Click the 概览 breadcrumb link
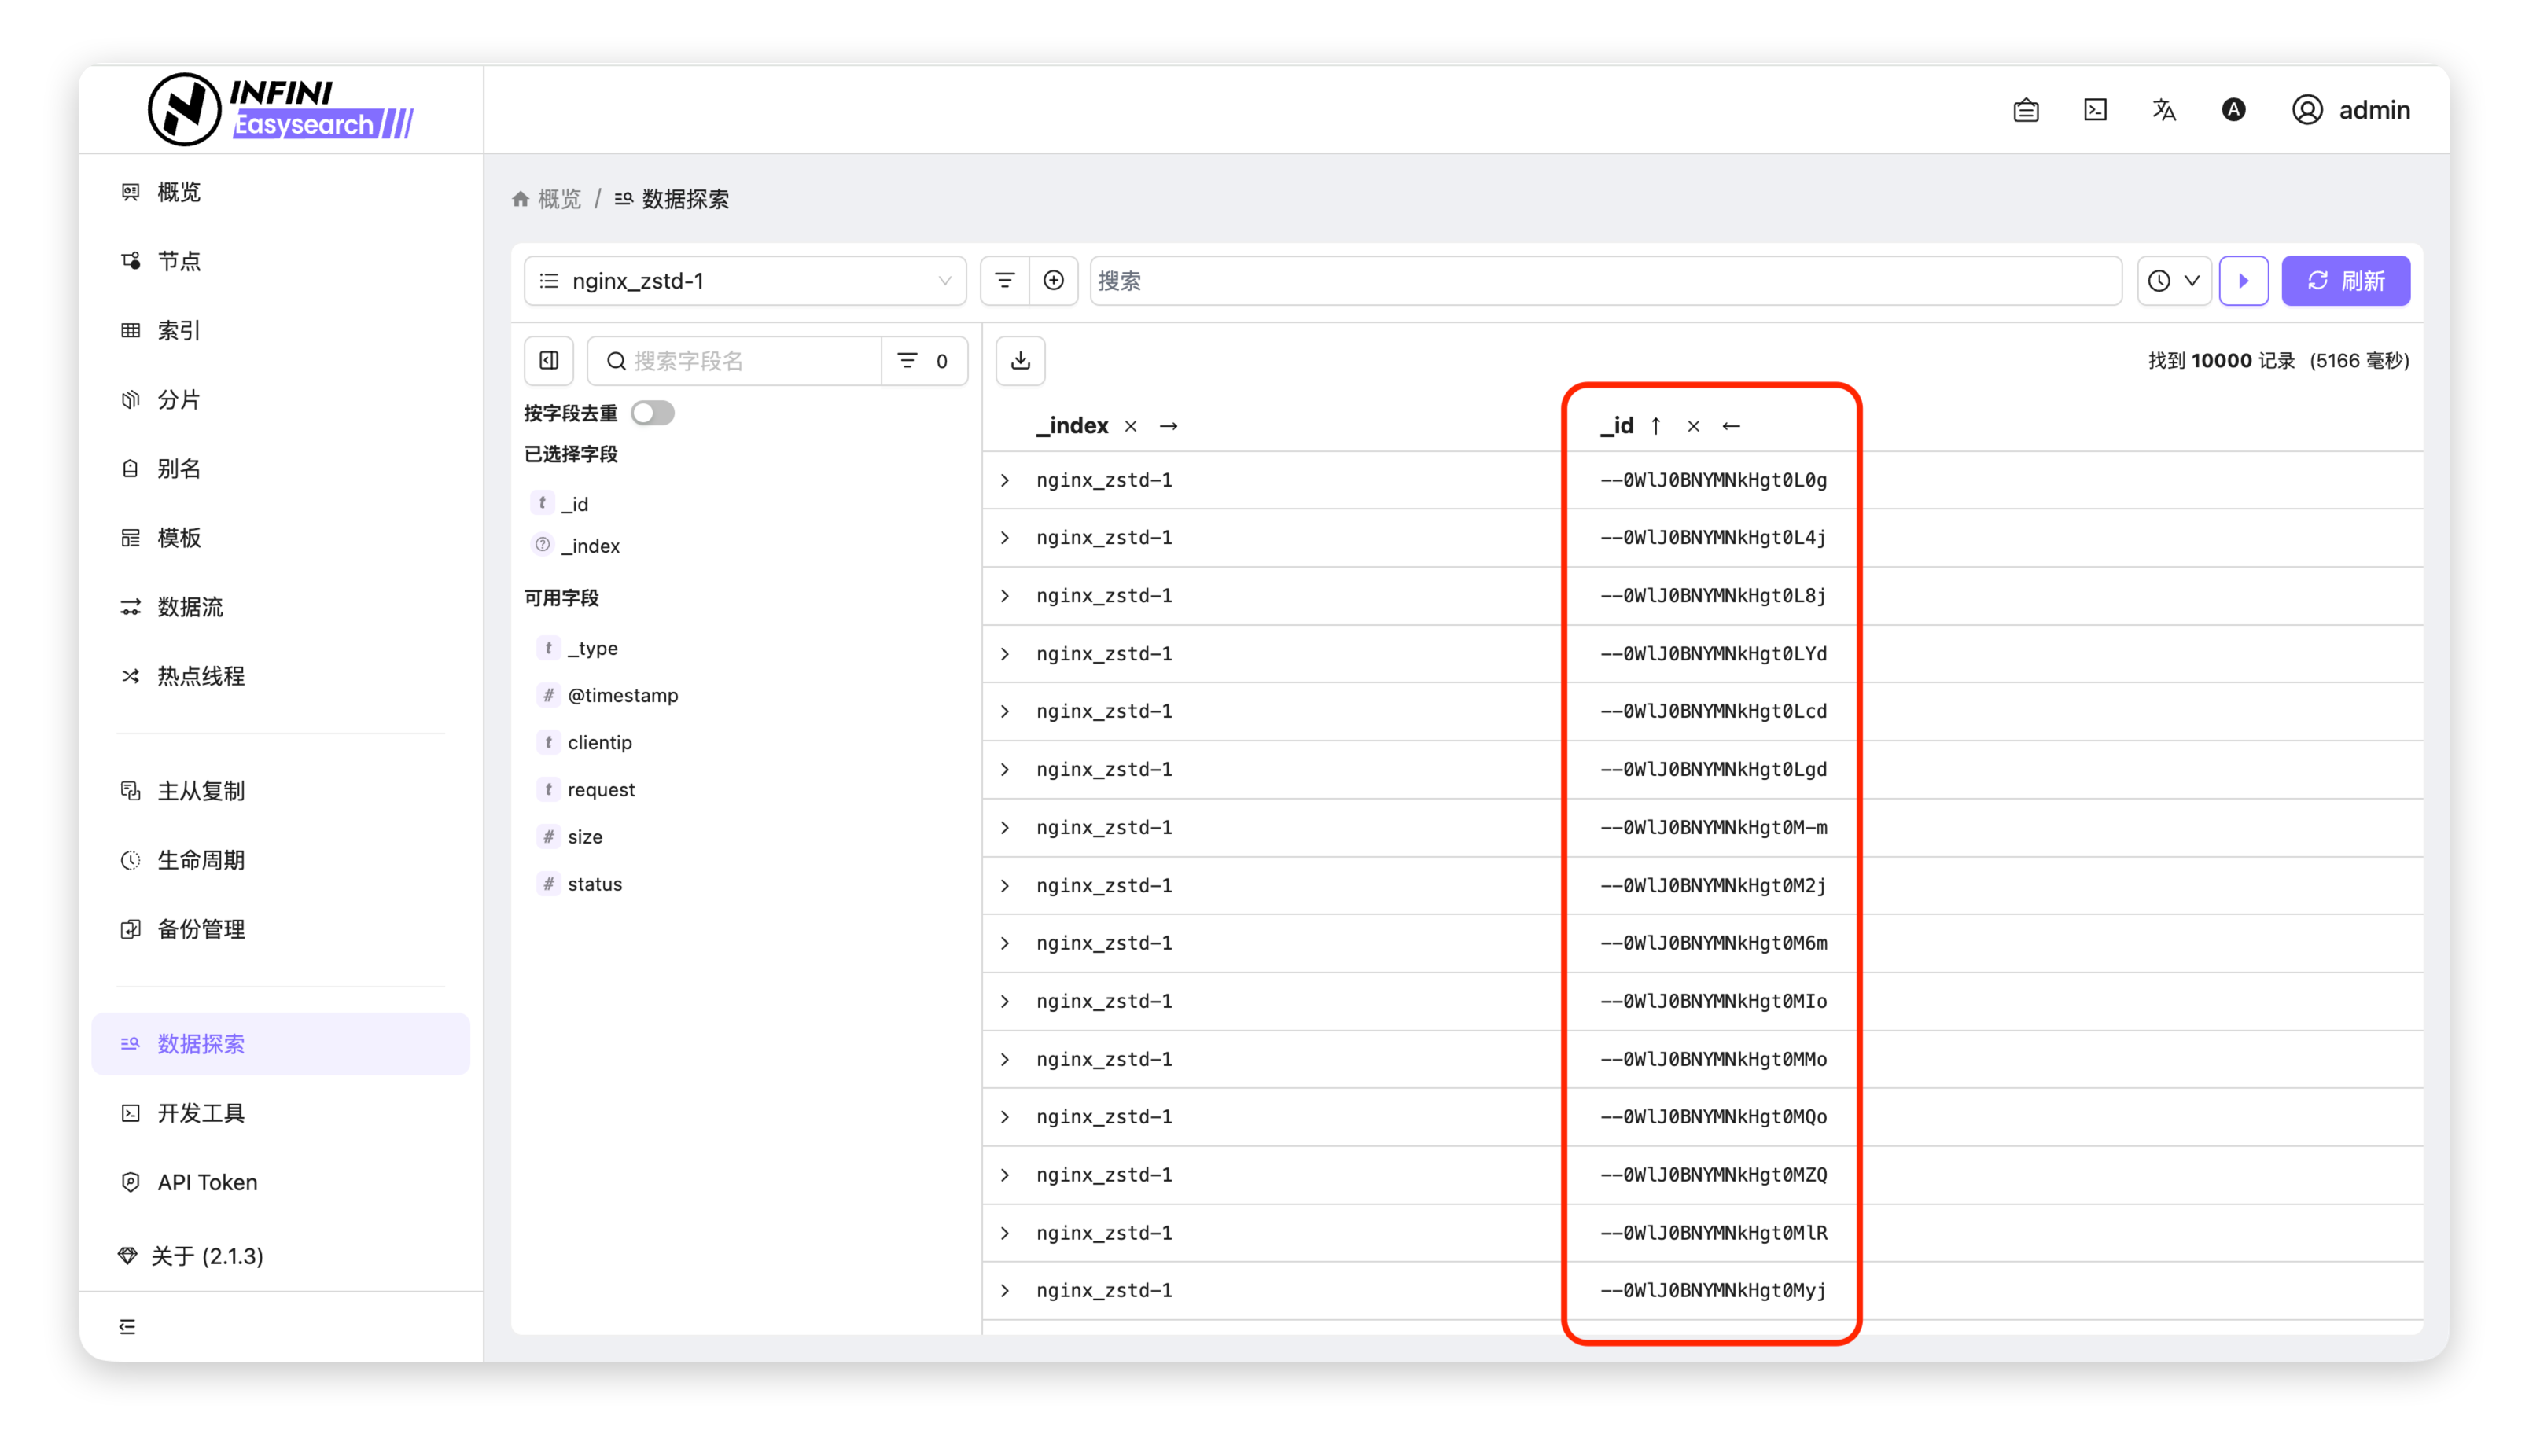The image size is (2529, 1456). (x=558, y=199)
